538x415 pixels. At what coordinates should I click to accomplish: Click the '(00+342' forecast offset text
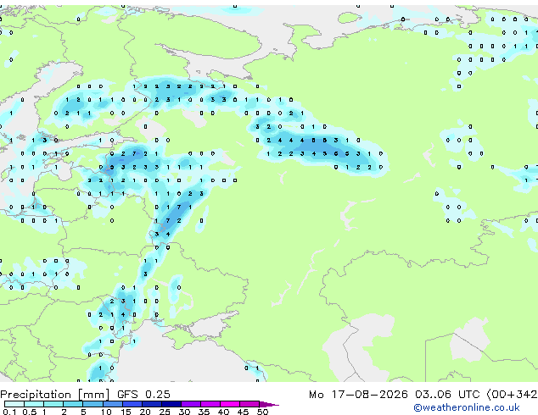[512, 395]
